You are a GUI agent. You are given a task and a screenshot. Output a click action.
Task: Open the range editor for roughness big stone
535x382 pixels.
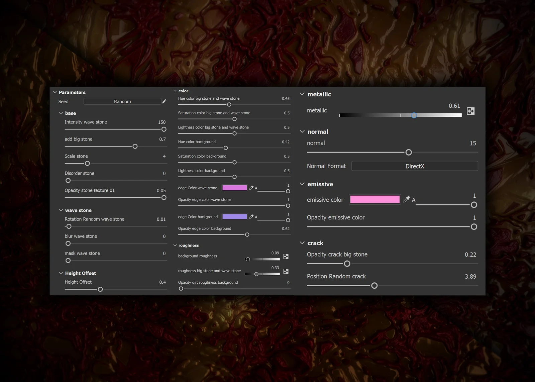click(x=286, y=271)
